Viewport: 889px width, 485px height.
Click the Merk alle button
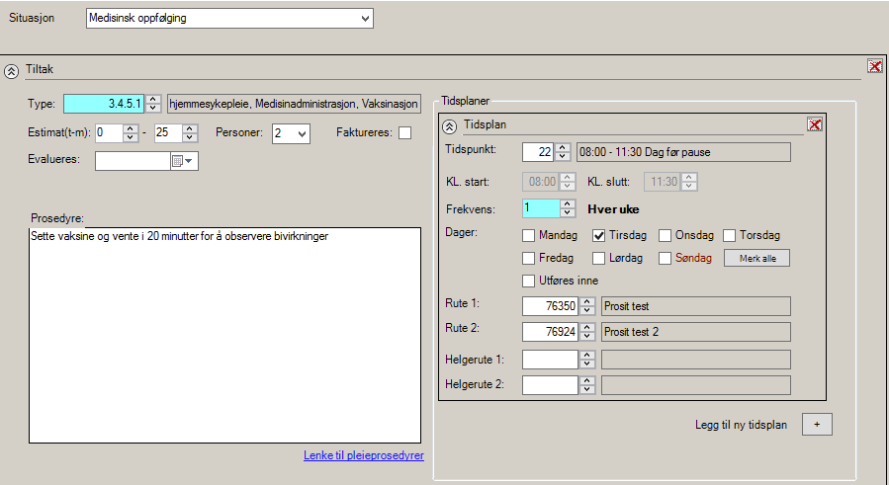point(756,258)
